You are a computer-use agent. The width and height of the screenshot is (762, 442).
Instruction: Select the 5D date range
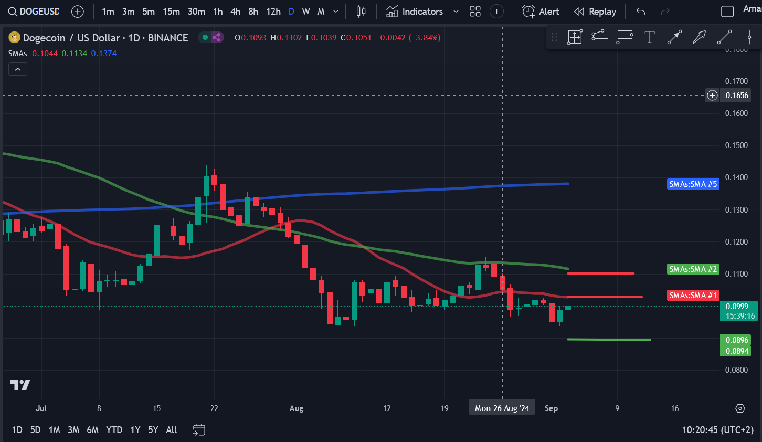coord(35,430)
